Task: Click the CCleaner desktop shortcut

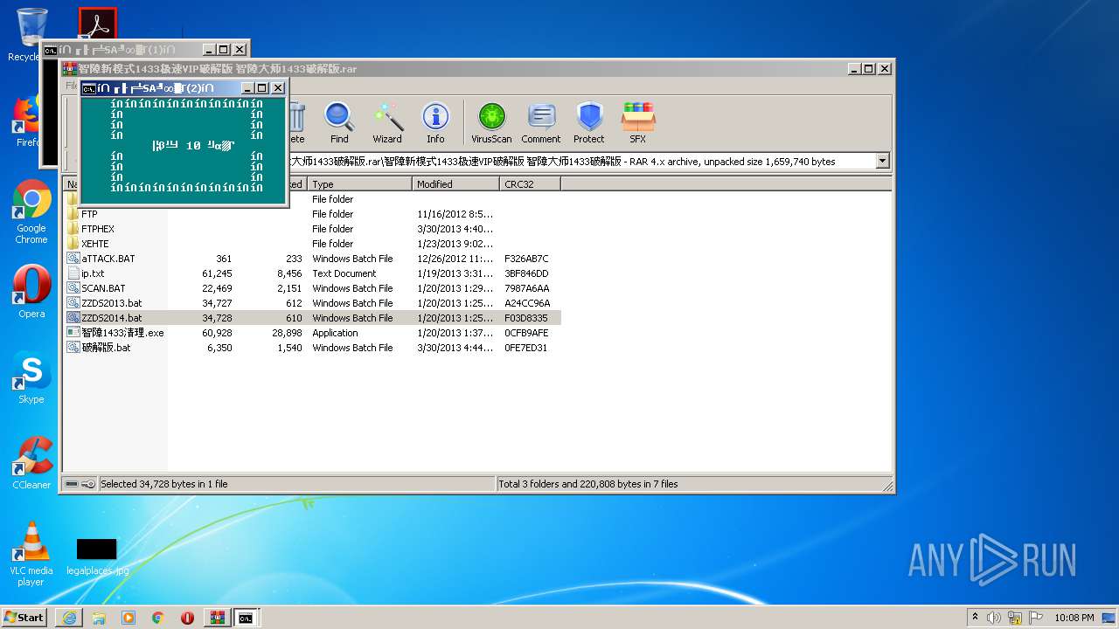Action: (31, 463)
